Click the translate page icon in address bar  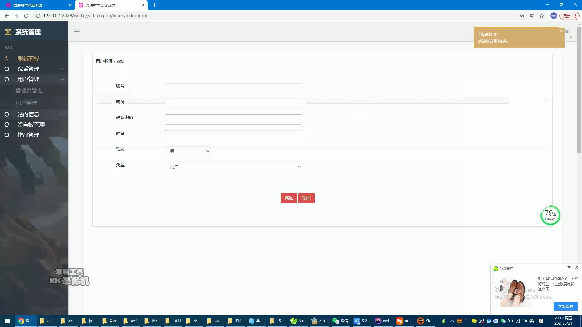click(x=532, y=16)
